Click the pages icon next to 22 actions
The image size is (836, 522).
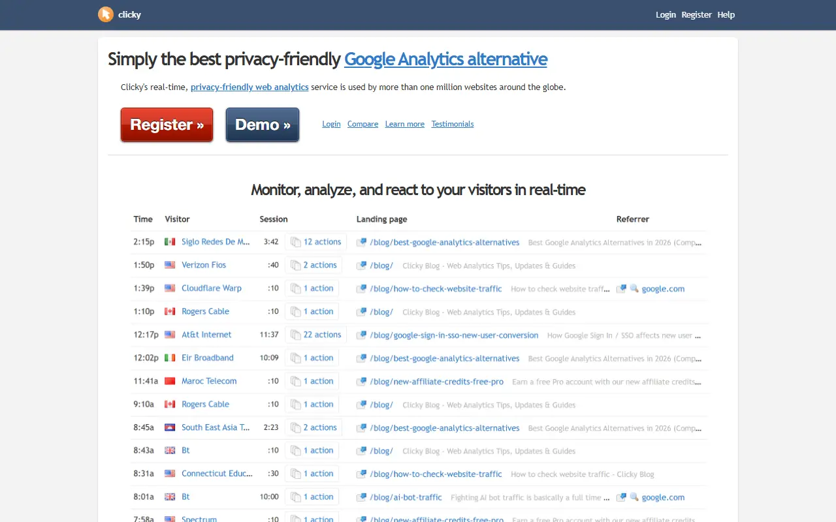coord(296,335)
